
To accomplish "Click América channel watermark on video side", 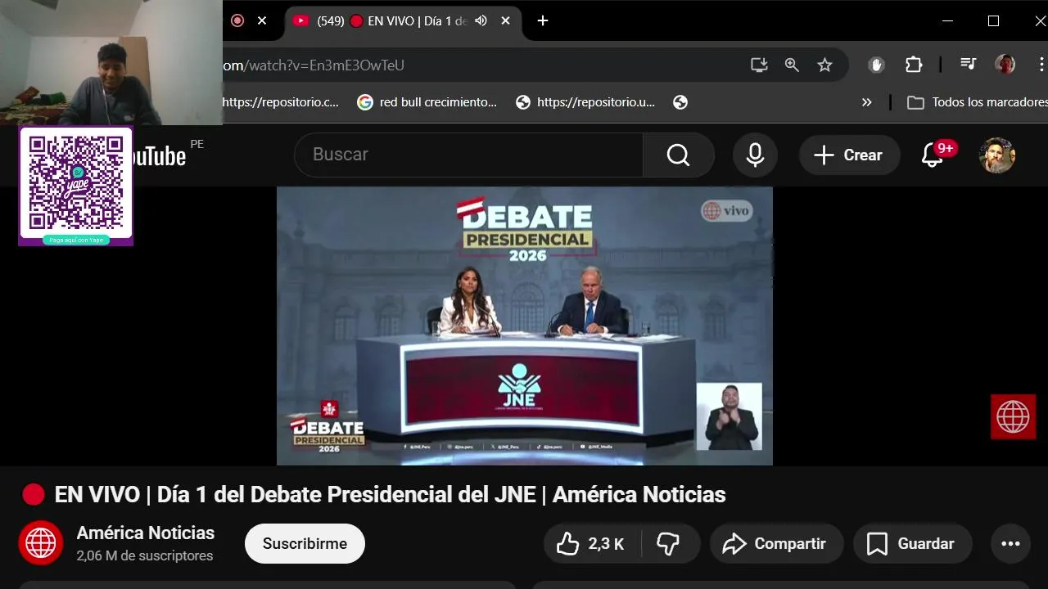I will point(1013,417).
